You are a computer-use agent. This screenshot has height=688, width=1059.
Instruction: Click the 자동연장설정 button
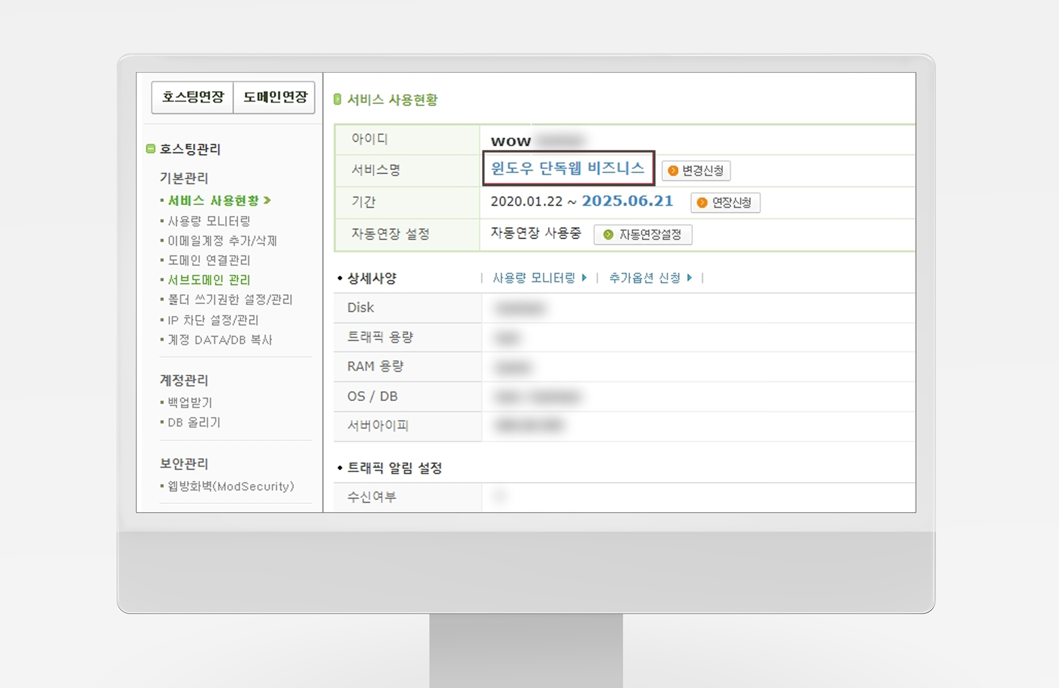point(643,234)
